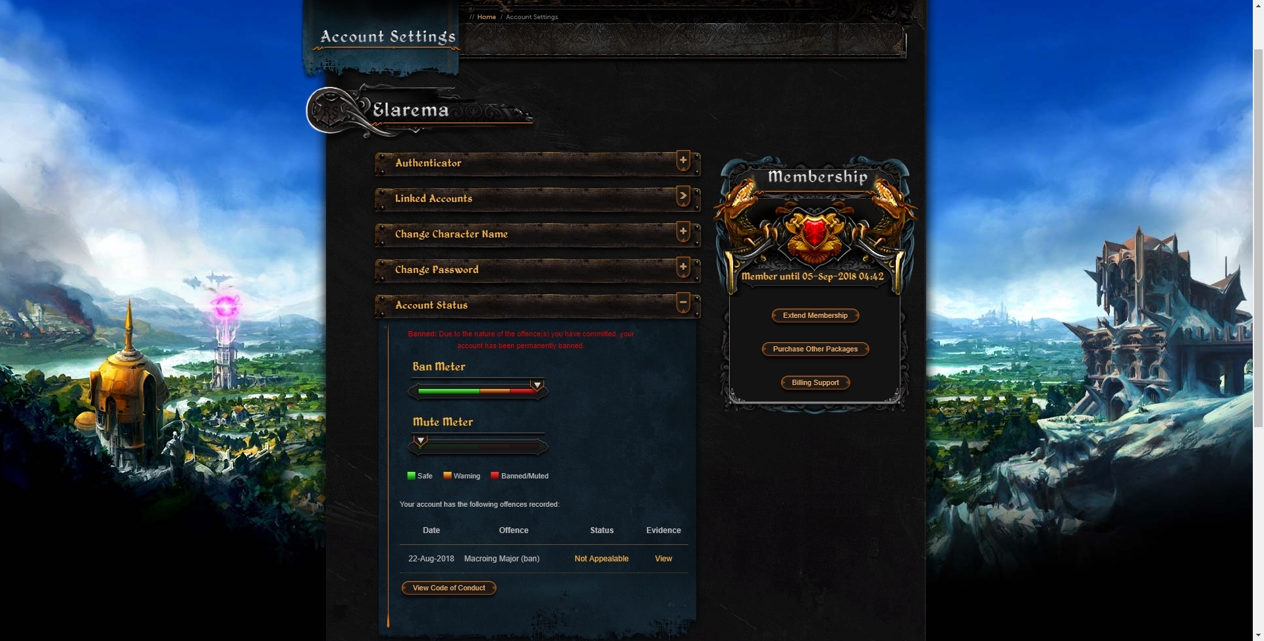Click the Ban Meter slider marker

point(537,385)
